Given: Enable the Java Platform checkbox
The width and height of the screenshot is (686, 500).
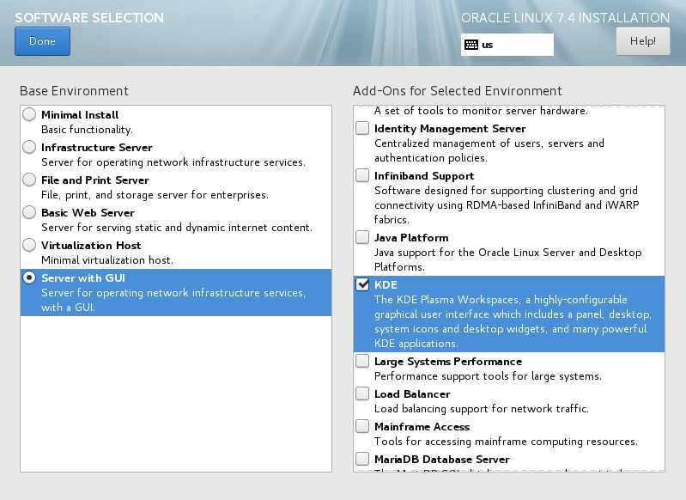Looking at the screenshot, I should (362, 237).
